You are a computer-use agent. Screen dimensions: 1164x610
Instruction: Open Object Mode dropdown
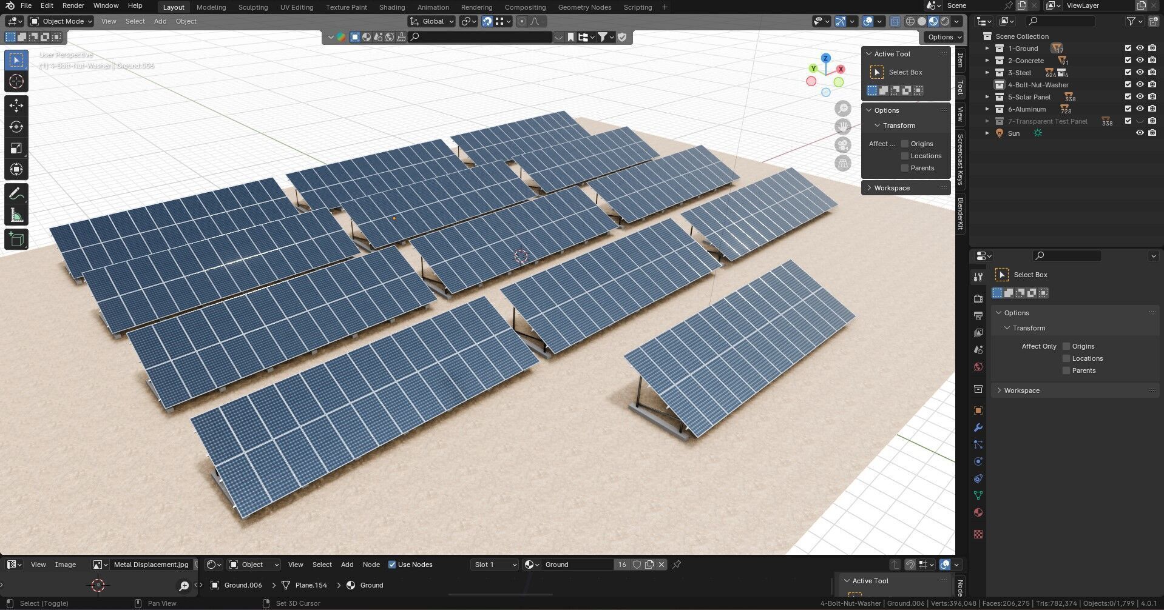coord(61,21)
